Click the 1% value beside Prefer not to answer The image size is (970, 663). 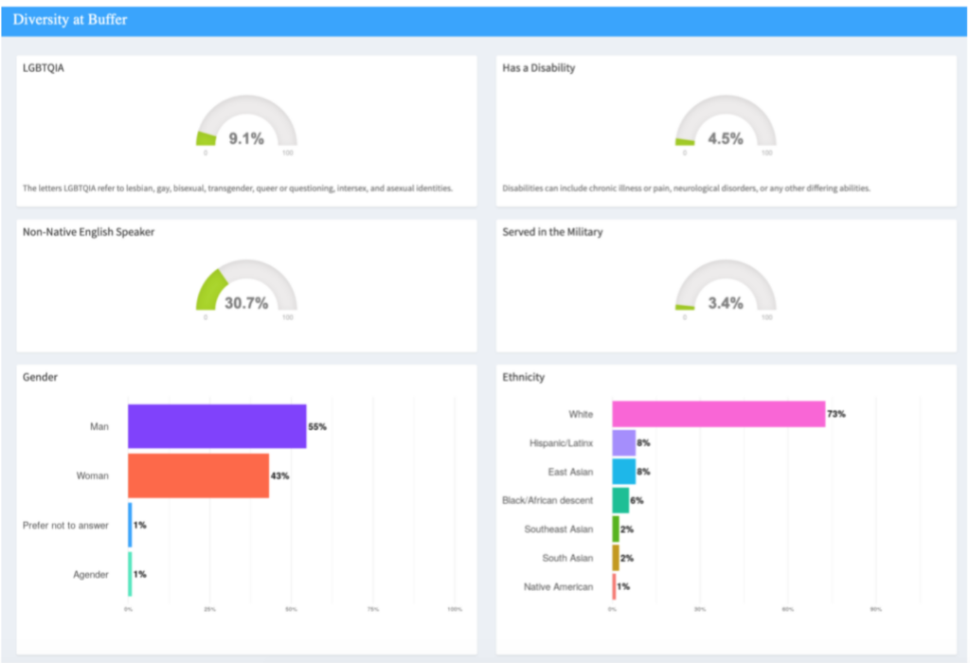[x=140, y=525]
